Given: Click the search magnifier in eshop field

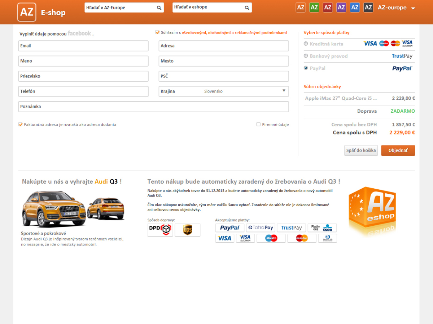Looking at the screenshot, I should [247, 8].
